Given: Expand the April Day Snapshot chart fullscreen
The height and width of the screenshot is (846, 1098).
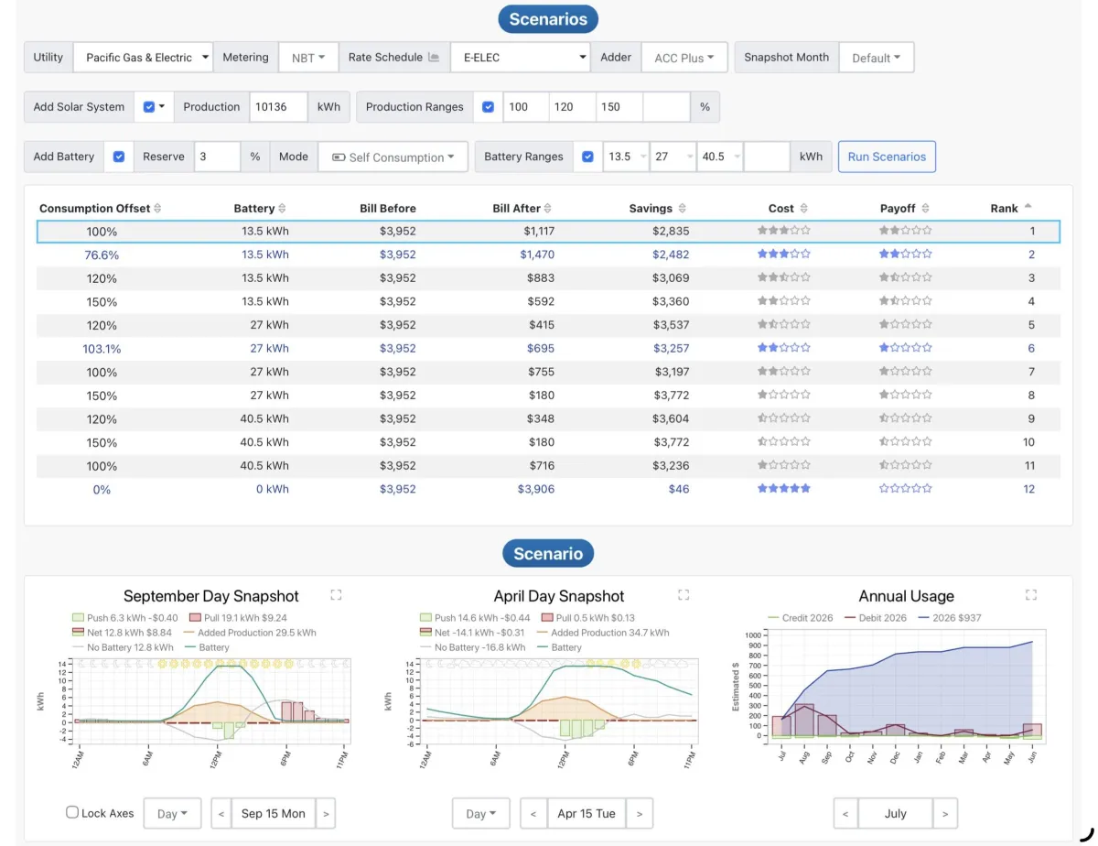Looking at the screenshot, I should click(683, 595).
